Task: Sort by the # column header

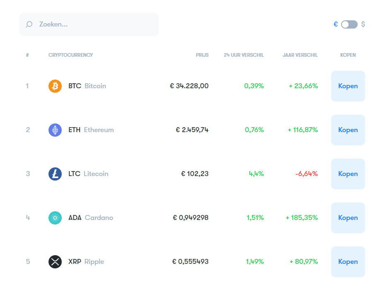Action: coord(27,55)
